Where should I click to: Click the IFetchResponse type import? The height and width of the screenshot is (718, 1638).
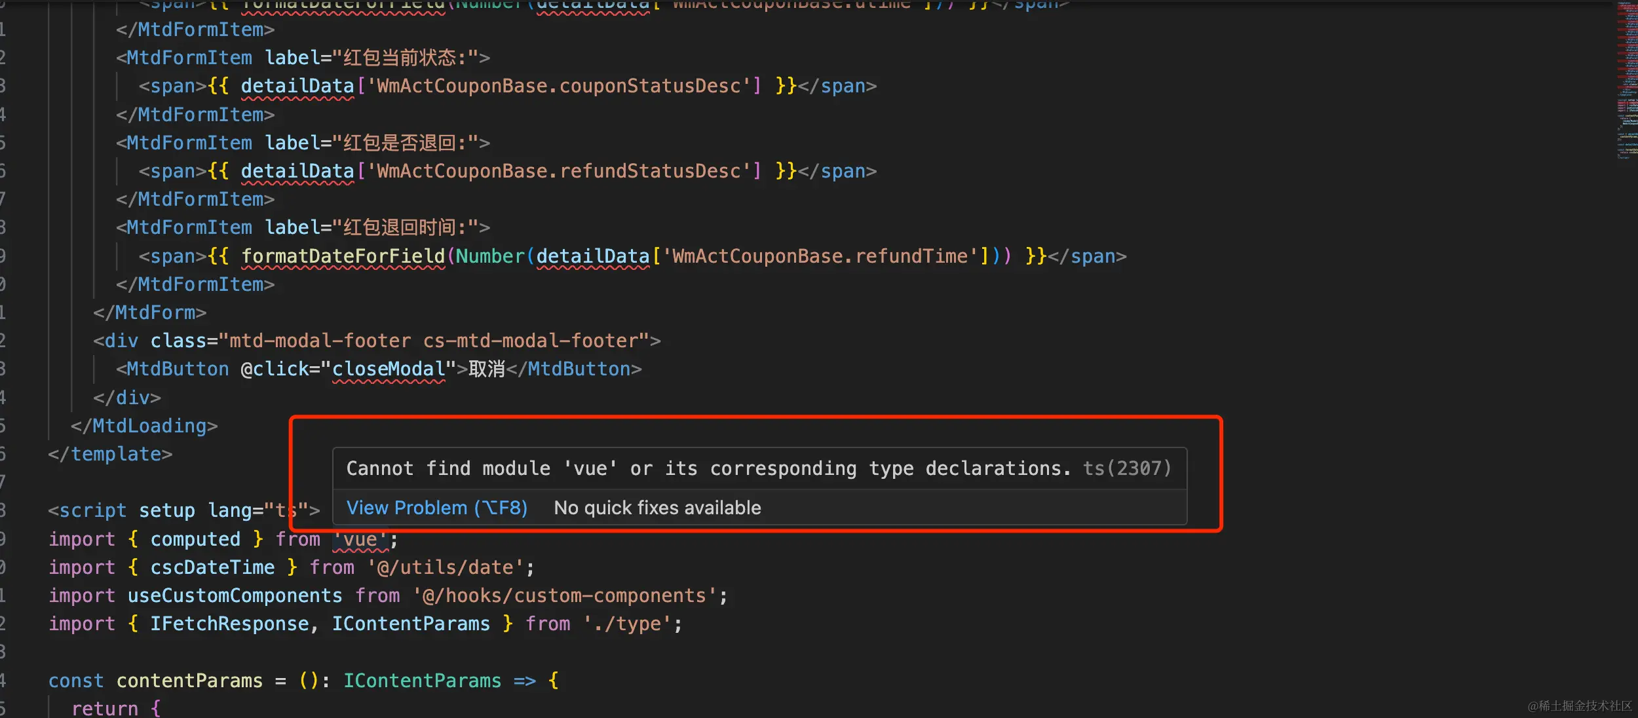229,624
